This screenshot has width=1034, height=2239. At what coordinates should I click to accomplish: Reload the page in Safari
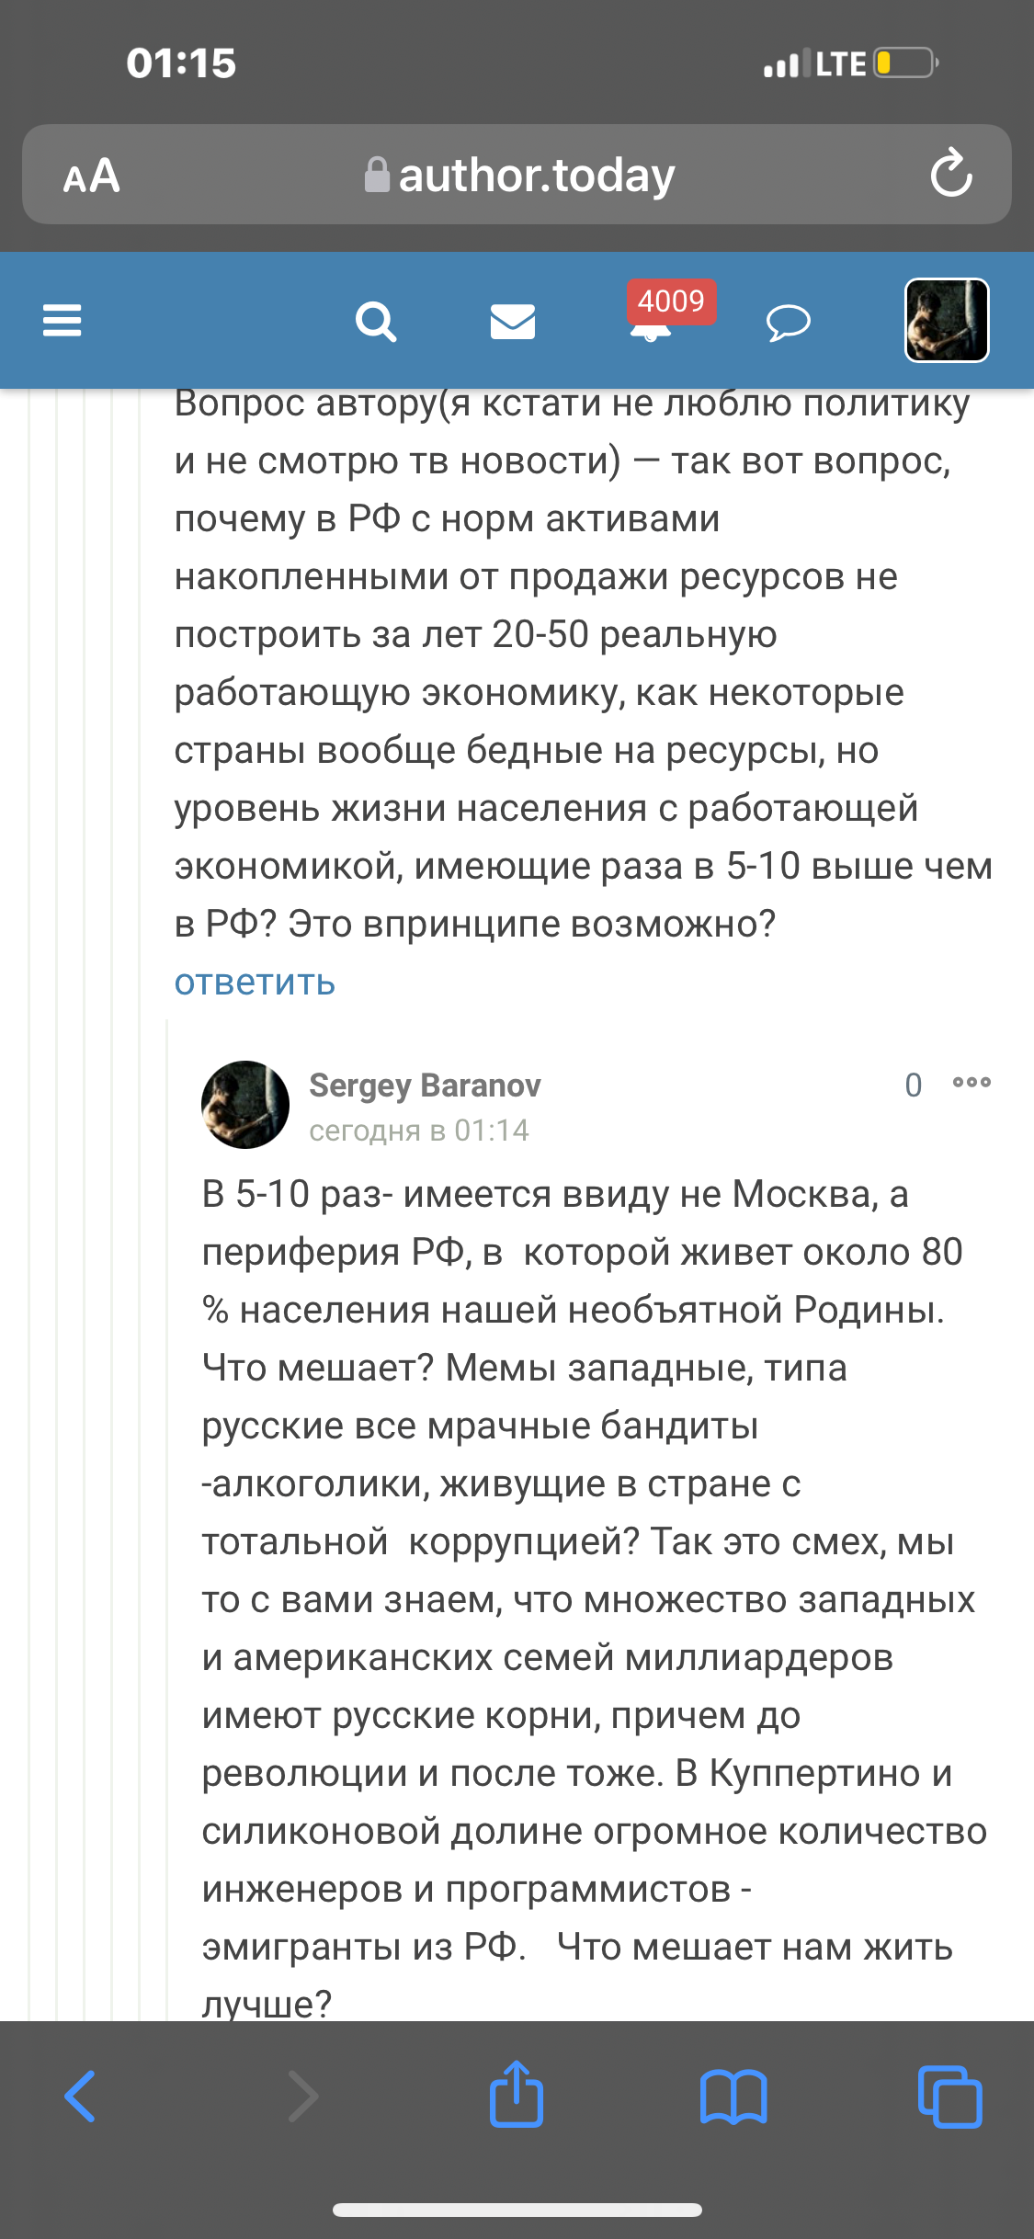pyautogui.click(x=950, y=174)
